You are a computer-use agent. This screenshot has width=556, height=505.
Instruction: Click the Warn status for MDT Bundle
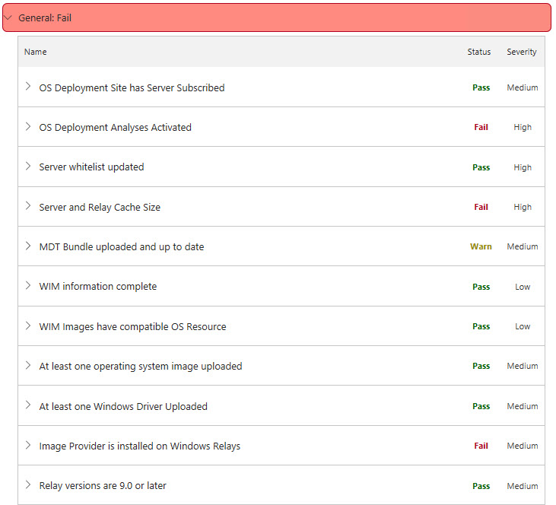(481, 246)
